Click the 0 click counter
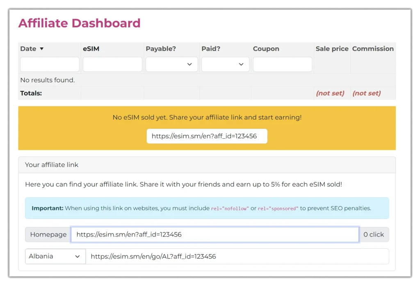The image size is (420, 286). [374, 234]
